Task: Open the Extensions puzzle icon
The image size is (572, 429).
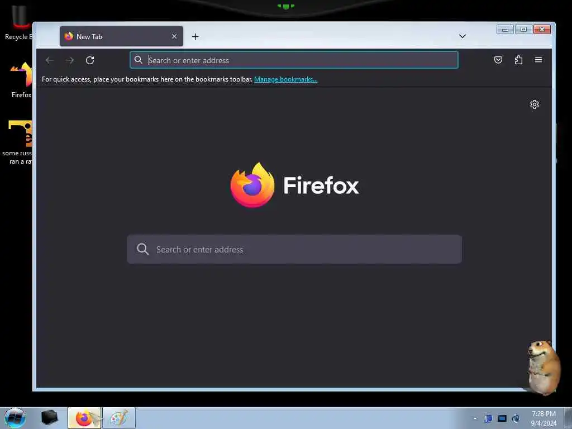Action: 518,60
